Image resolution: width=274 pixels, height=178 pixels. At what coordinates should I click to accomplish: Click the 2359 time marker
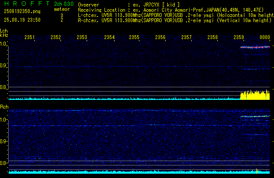pyautogui.click(x=239, y=37)
